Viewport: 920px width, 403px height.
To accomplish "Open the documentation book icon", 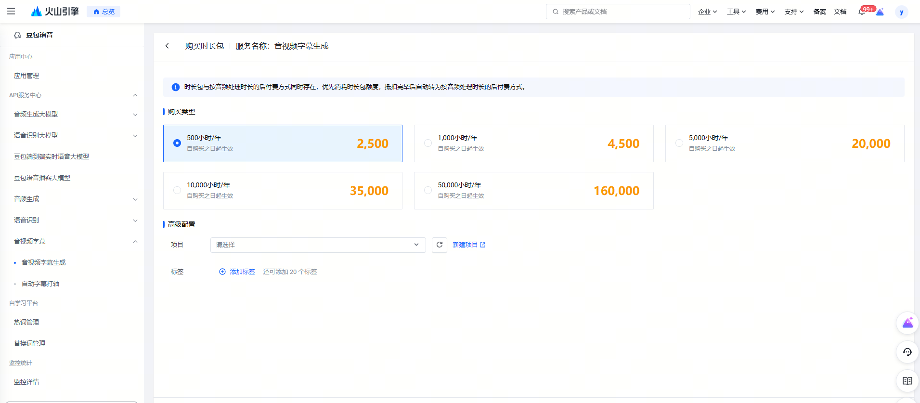I will [907, 381].
